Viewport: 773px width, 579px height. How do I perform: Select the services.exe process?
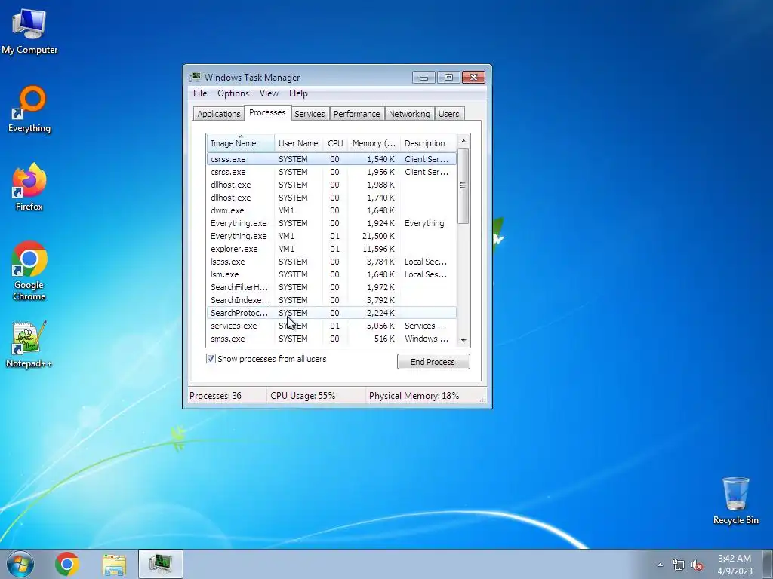[331, 326]
